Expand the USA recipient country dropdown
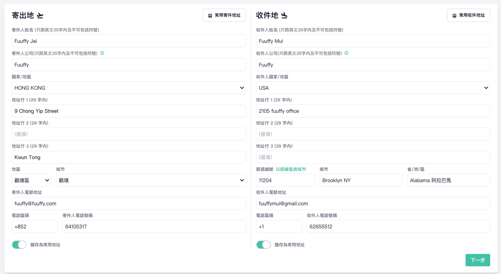 pyautogui.click(x=373, y=88)
